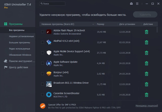The height and width of the screenshot is (112, 162).
Task: Open the toolbox briefcase icon
Action: click(x=131, y=4)
